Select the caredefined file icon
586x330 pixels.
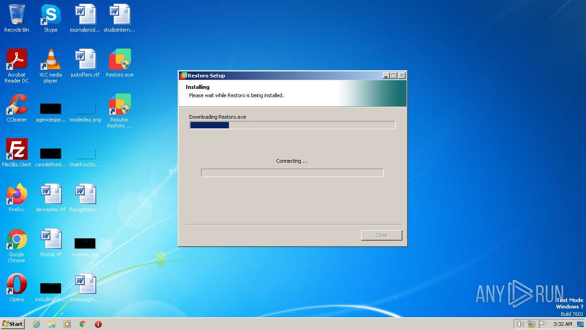(x=50, y=157)
